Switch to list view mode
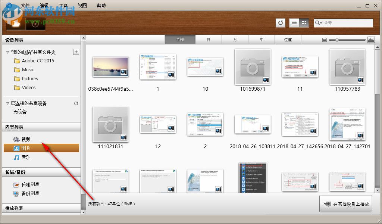 (294, 23)
